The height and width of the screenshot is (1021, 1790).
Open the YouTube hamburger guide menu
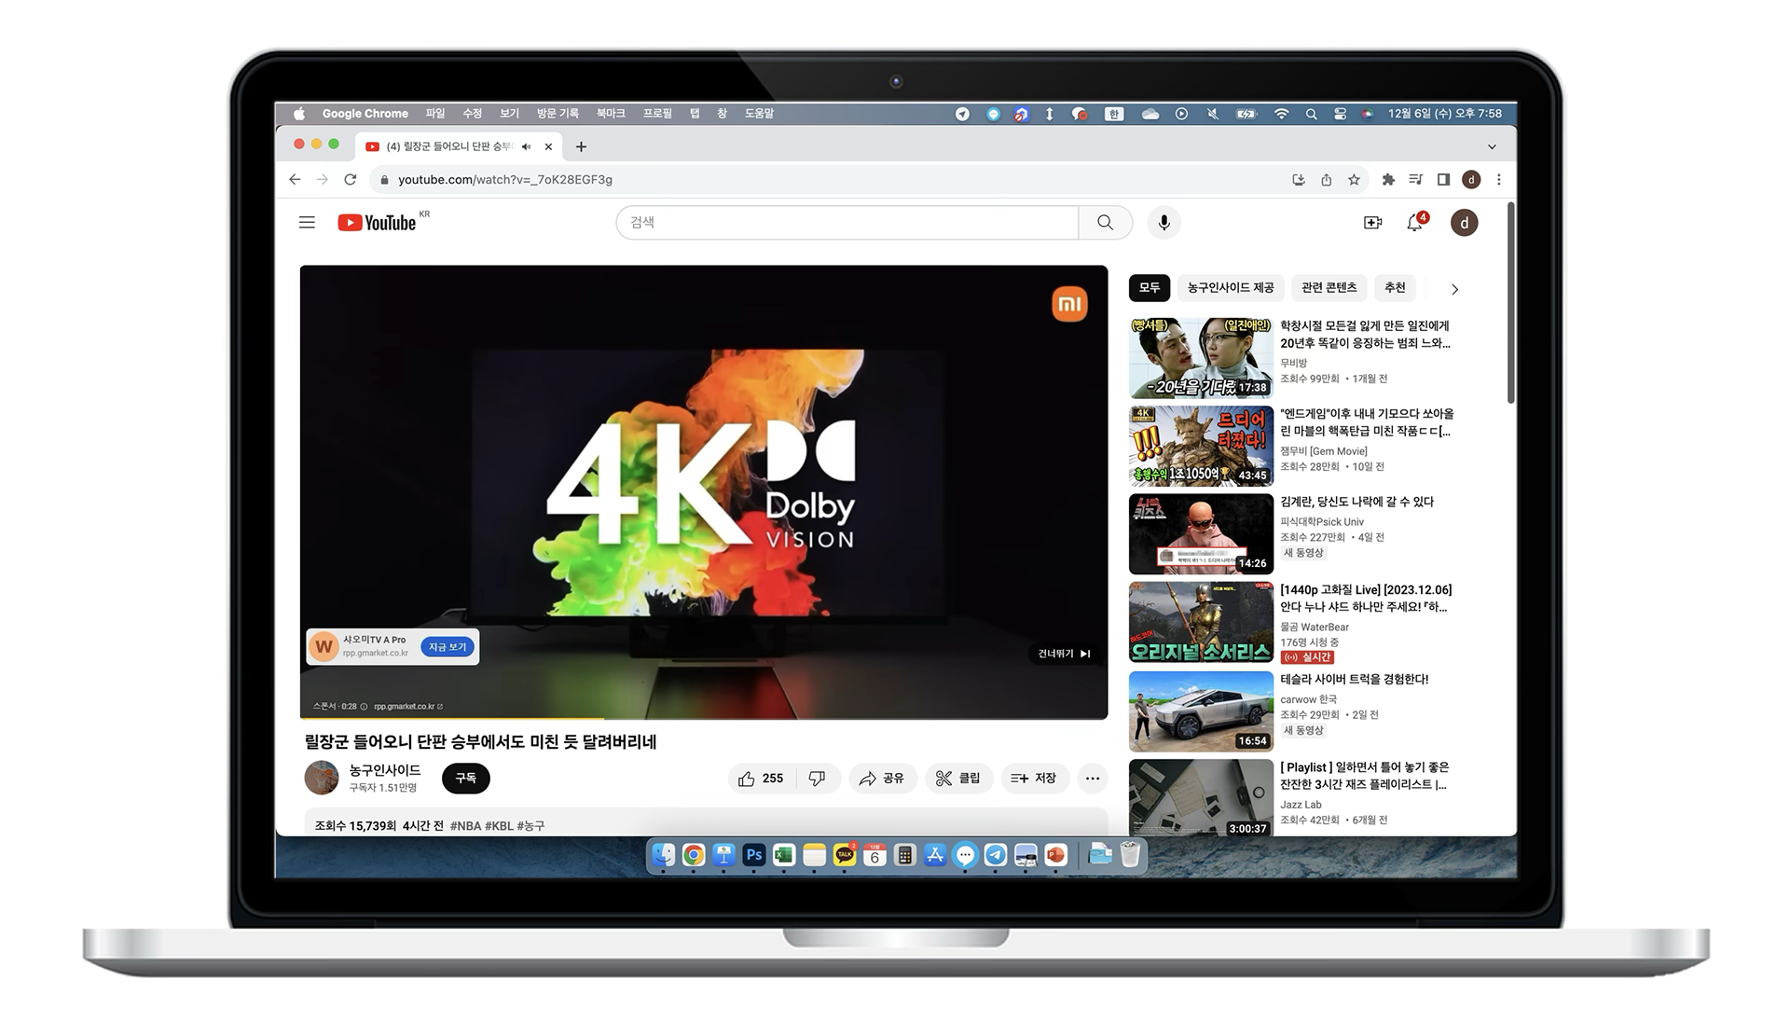(307, 223)
